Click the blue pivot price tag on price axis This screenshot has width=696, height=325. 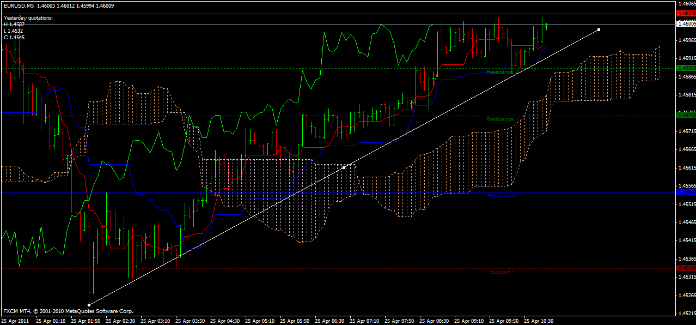(686, 192)
